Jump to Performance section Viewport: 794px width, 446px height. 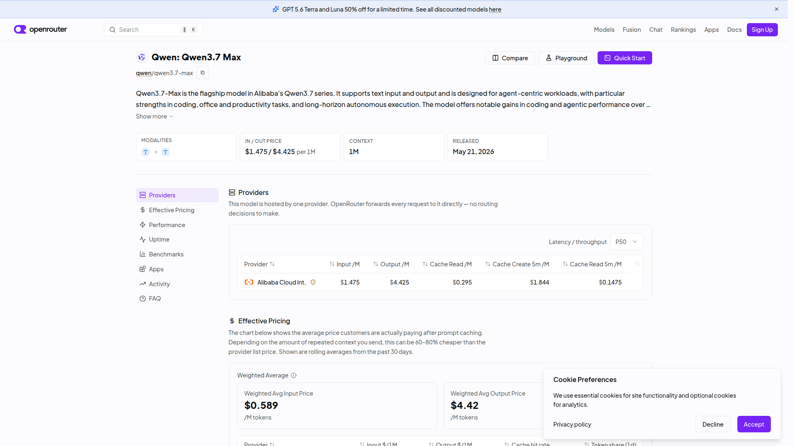click(x=177, y=225)
